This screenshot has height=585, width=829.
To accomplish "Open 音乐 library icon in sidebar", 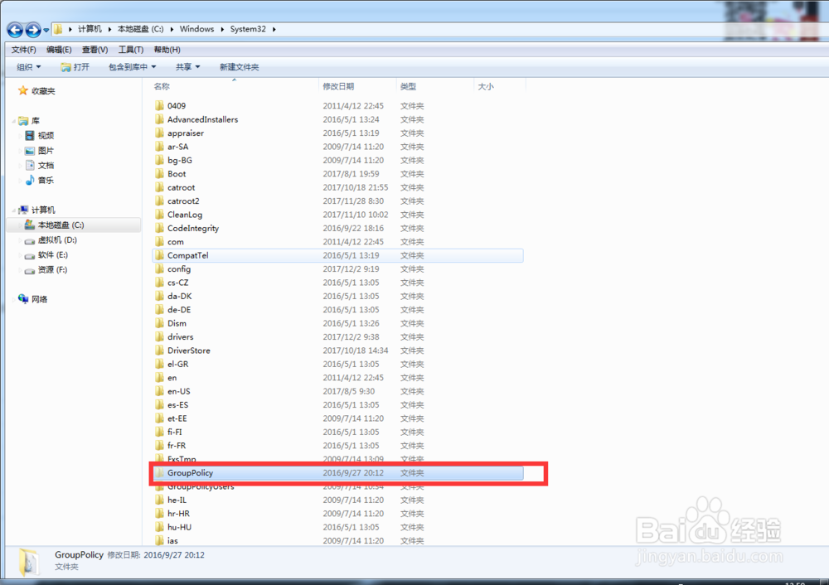I will pyautogui.click(x=30, y=180).
